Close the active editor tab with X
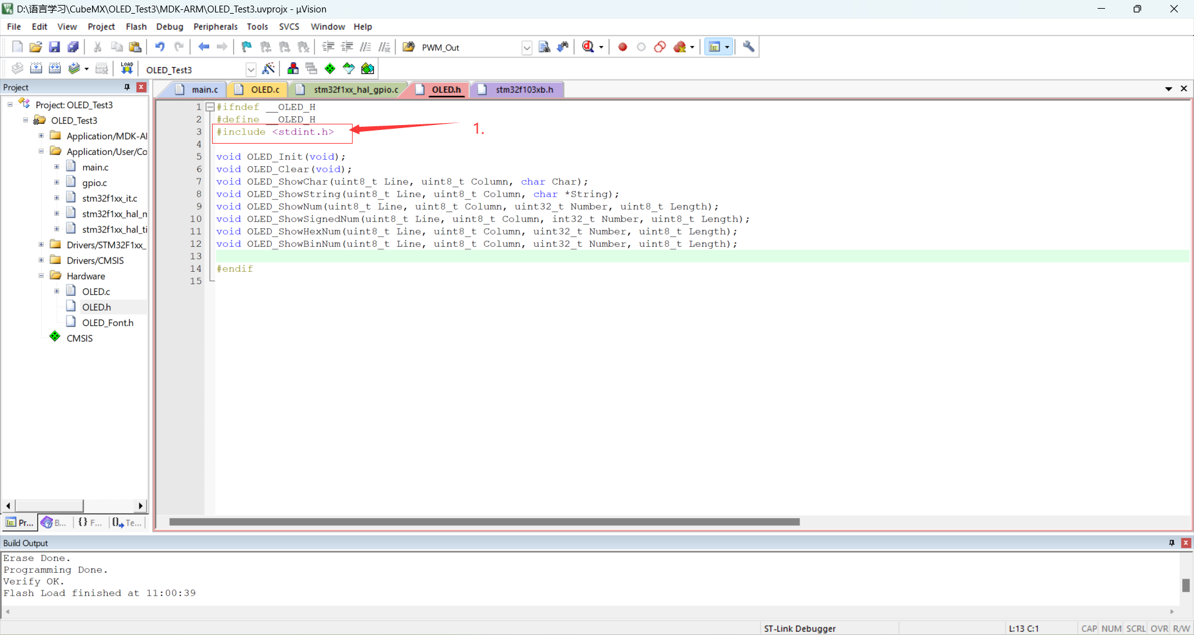 tap(1184, 89)
